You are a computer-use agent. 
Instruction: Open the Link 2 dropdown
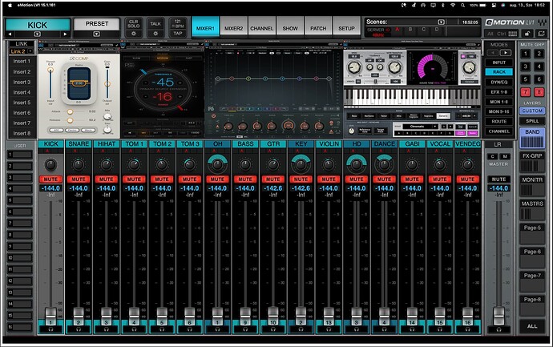click(22, 51)
